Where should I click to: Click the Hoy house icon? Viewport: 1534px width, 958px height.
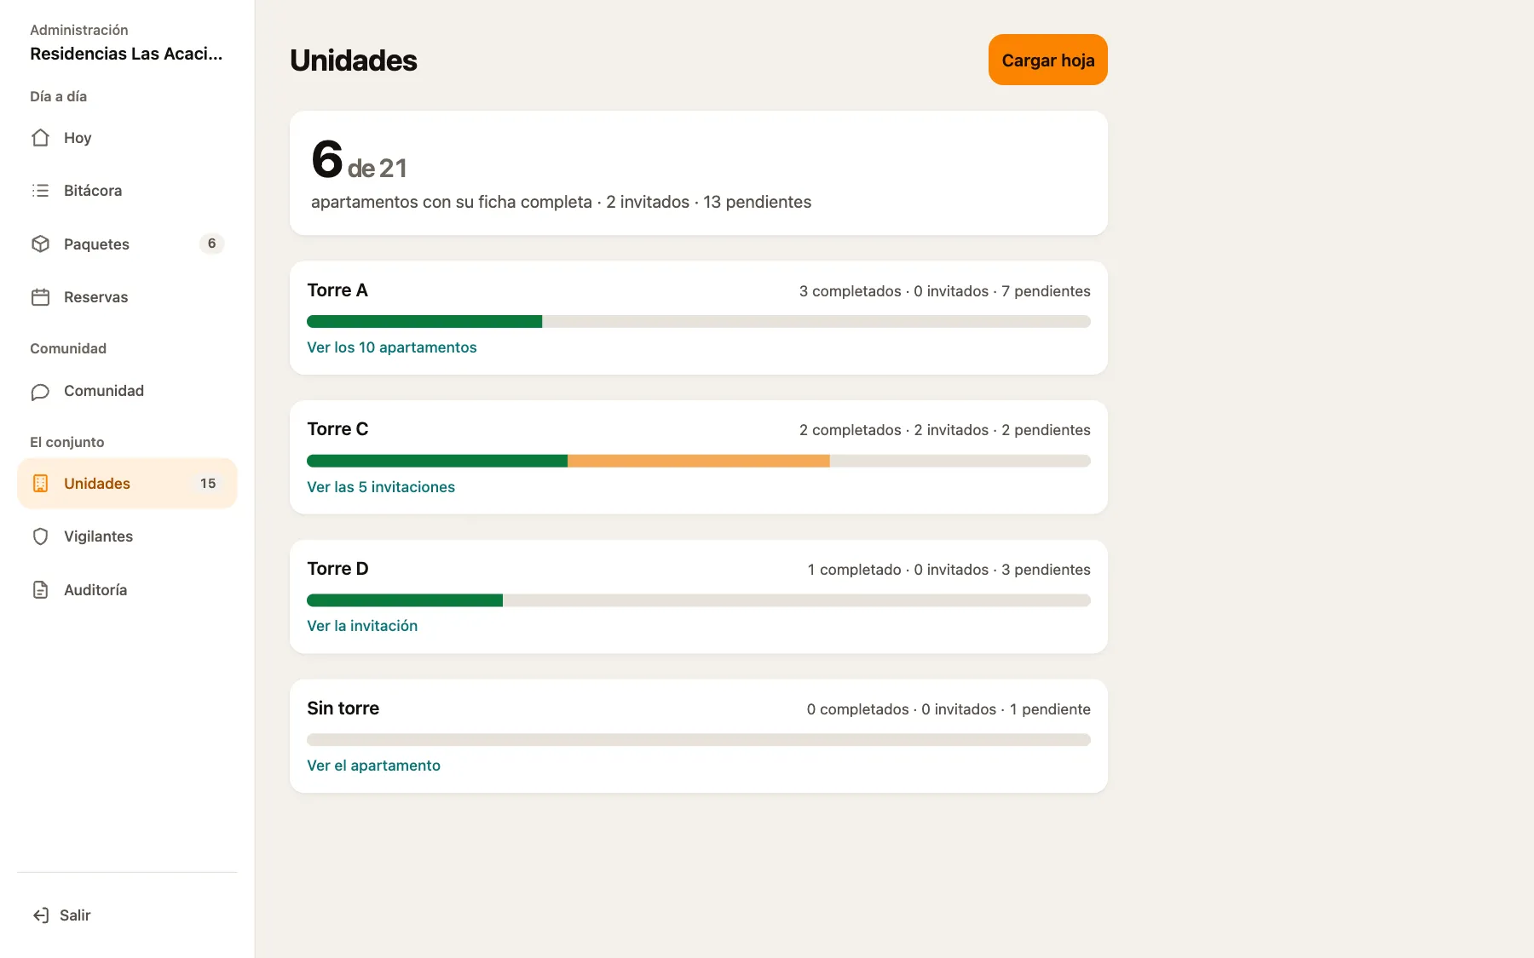(40, 138)
